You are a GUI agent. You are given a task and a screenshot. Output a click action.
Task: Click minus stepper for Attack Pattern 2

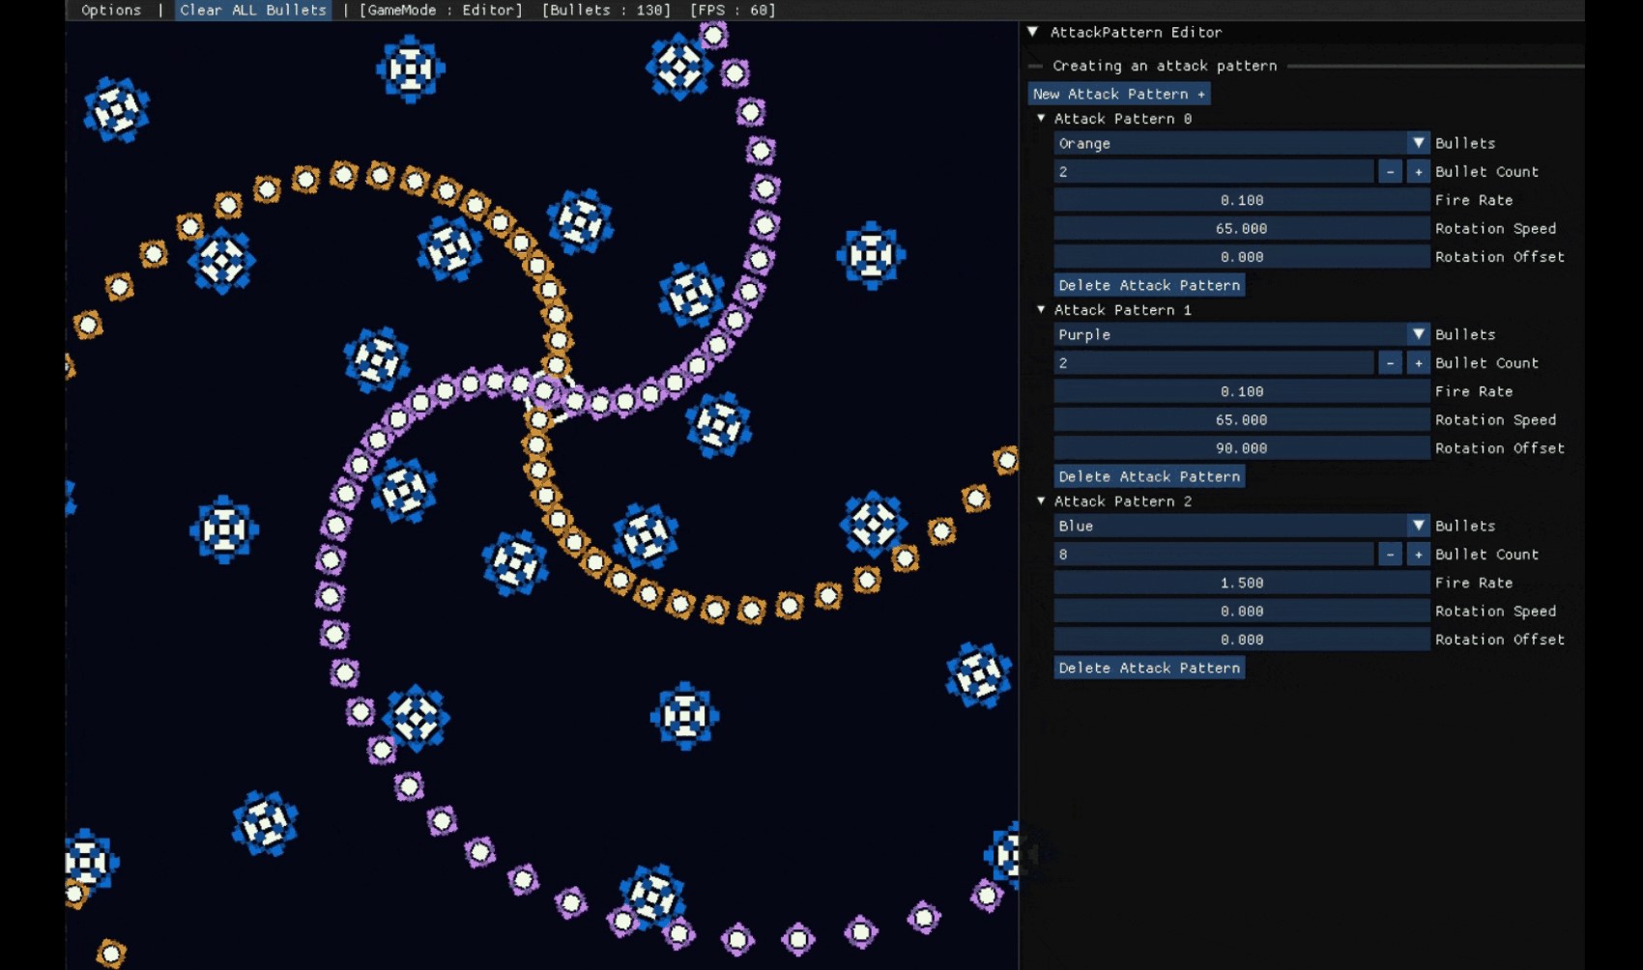coord(1390,555)
